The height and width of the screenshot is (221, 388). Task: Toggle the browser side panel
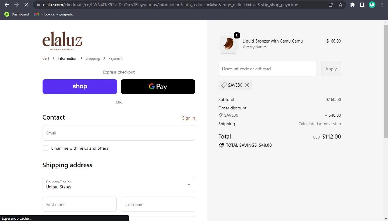[362, 5]
